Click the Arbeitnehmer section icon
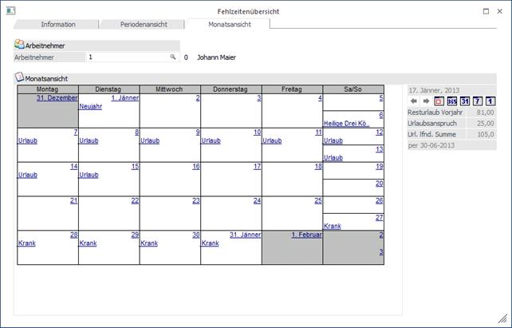Image resolution: width=512 pixels, height=328 pixels. pyautogui.click(x=19, y=45)
